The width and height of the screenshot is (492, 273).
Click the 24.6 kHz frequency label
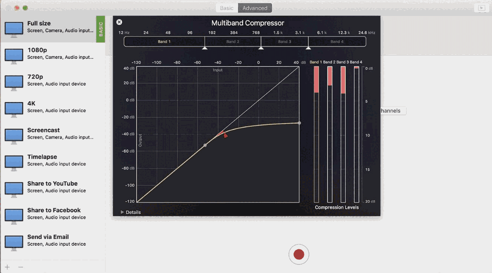click(366, 32)
